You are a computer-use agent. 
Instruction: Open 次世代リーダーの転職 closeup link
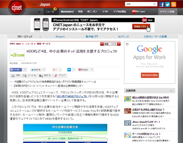coord(155,37)
